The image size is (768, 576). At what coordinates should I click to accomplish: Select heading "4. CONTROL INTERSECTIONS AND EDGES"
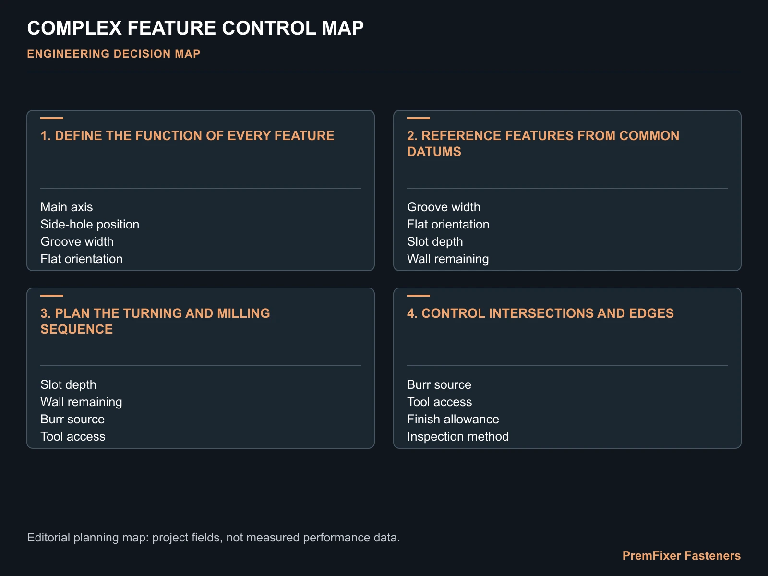click(x=540, y=313)
